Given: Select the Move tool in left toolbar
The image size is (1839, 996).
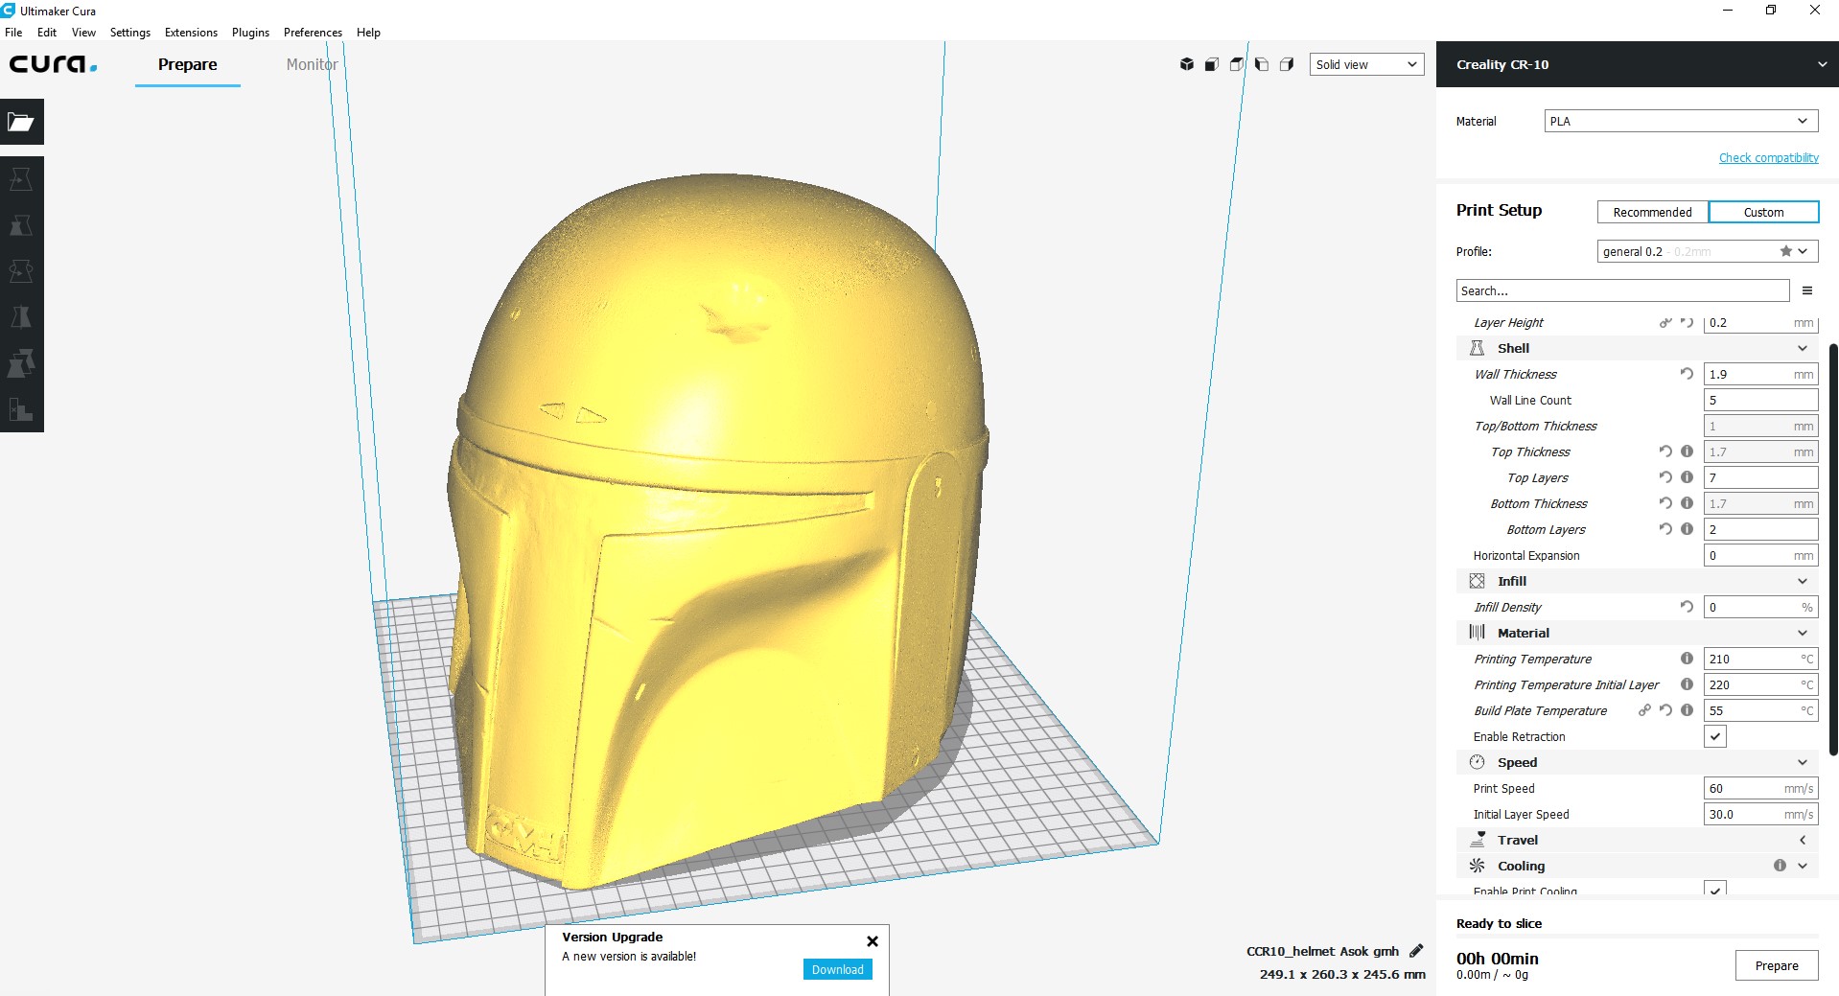Looking at the screenshot, I should point(21,179).
